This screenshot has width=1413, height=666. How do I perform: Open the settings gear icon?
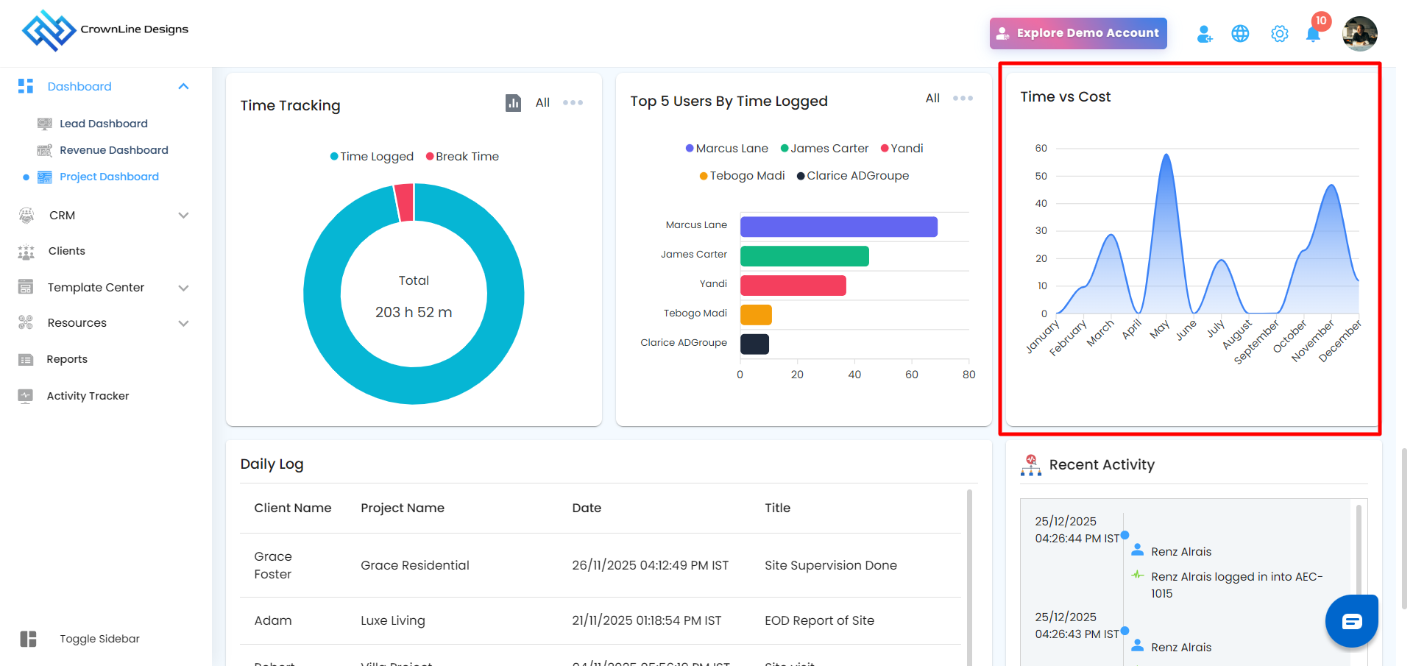click(x=1279, y=34)
